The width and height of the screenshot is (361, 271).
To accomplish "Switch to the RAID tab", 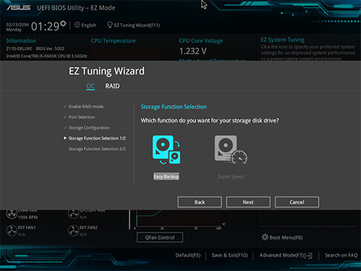I will tap(112, 86).
